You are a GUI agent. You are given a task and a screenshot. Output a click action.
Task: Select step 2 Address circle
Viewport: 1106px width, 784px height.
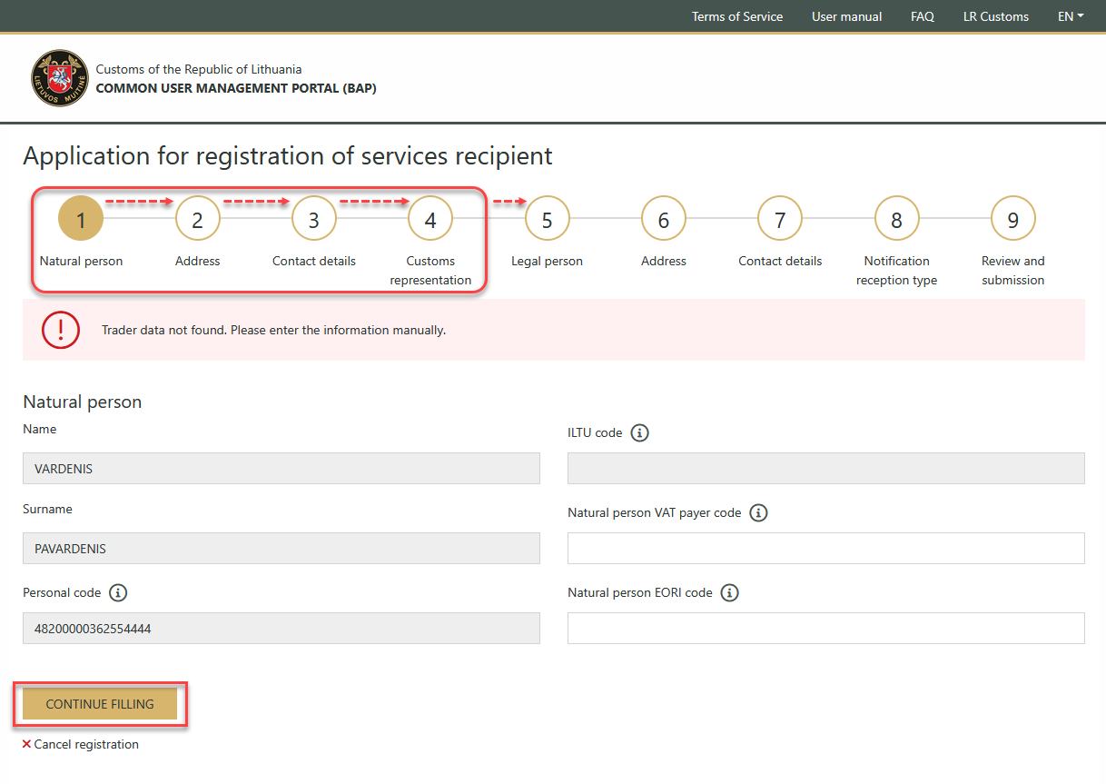198,220
